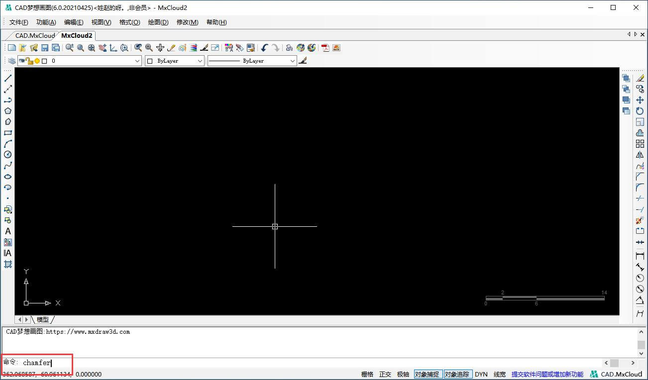Click 提交软件问题或增加新功能 link

point(547,375)
